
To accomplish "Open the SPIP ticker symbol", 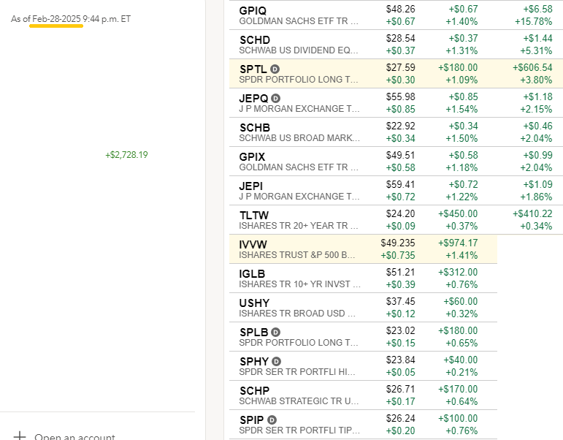I will pos(252,420).
